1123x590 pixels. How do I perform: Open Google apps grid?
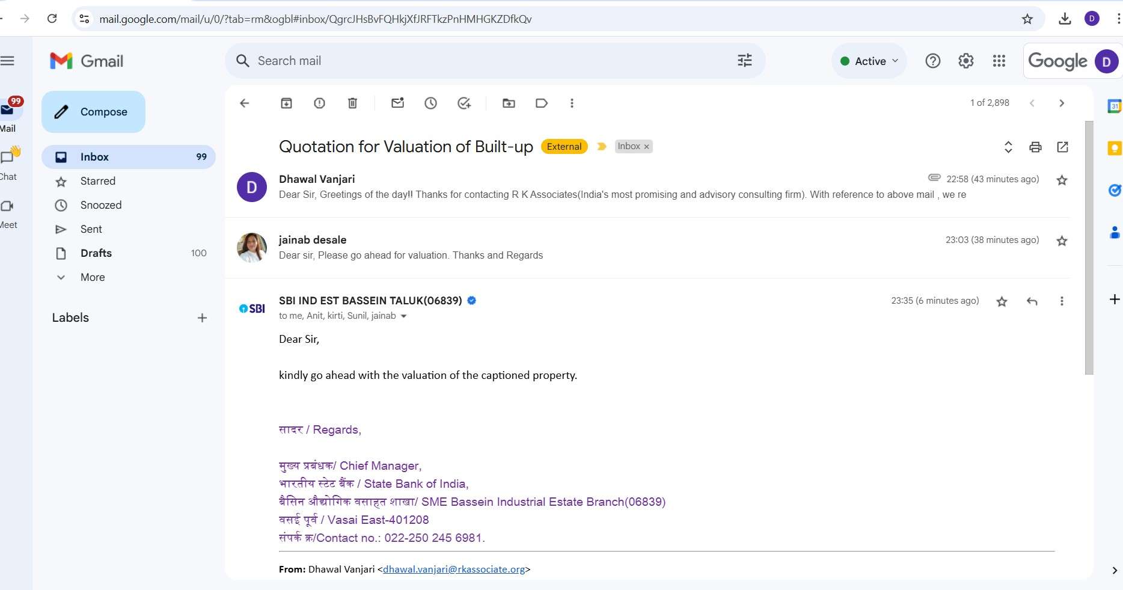tap(999, 61)
